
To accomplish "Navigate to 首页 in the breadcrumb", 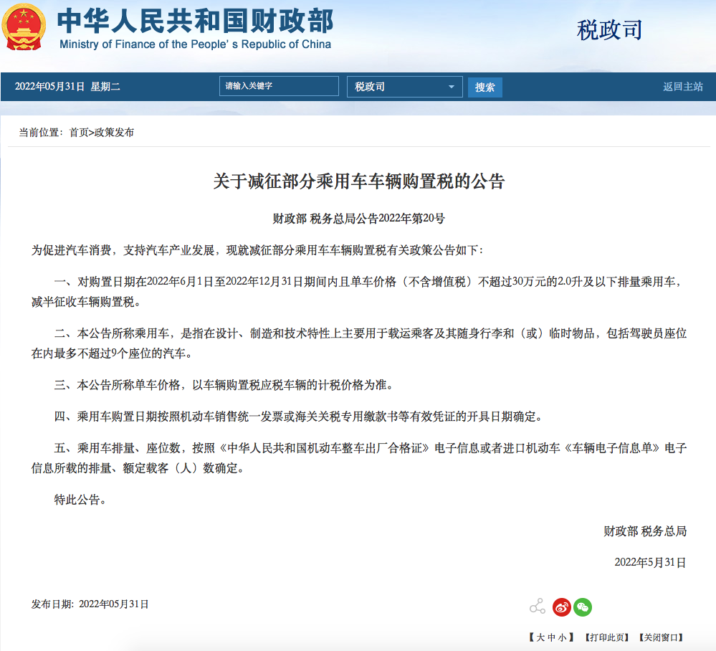I will pos(79,133).
